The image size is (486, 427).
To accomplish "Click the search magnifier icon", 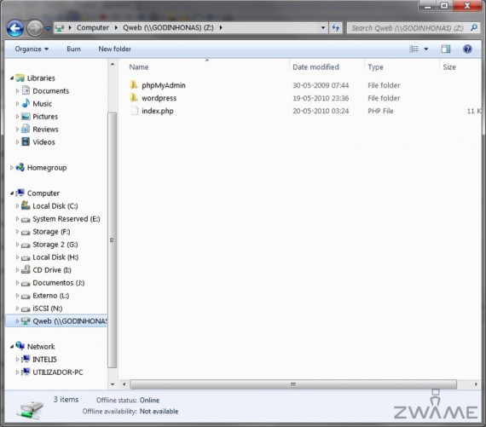I will (x=473, y=28).
